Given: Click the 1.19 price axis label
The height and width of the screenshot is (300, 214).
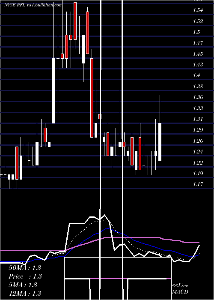Looking at the screenshot, I should (198, 173).
